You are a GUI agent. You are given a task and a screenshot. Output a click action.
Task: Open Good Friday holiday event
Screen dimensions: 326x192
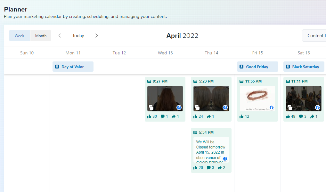point(257,67)
